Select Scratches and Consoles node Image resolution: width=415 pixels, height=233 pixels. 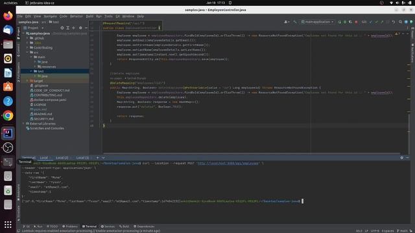click(x=47, y=128)
